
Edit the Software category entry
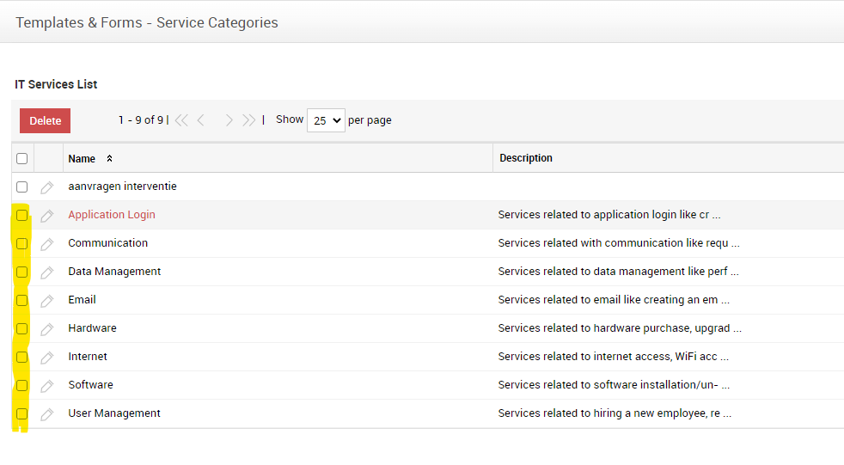coord(47,386)
